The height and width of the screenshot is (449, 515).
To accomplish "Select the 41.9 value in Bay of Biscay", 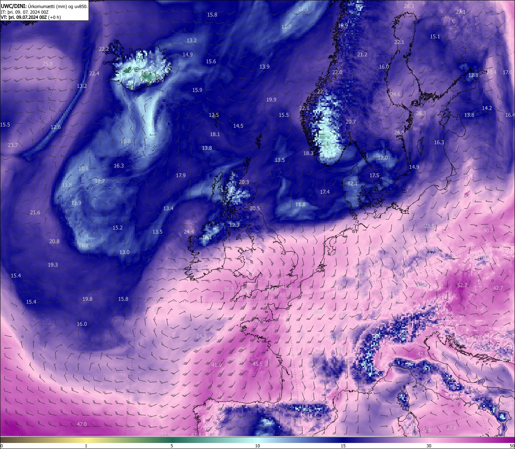I will click(x=216, y=365).
